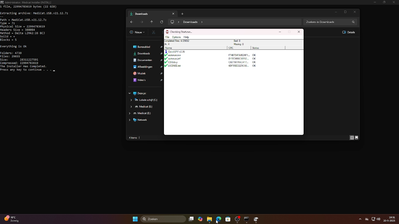
Task: Open the Windows Start menu
Action: 135,219
